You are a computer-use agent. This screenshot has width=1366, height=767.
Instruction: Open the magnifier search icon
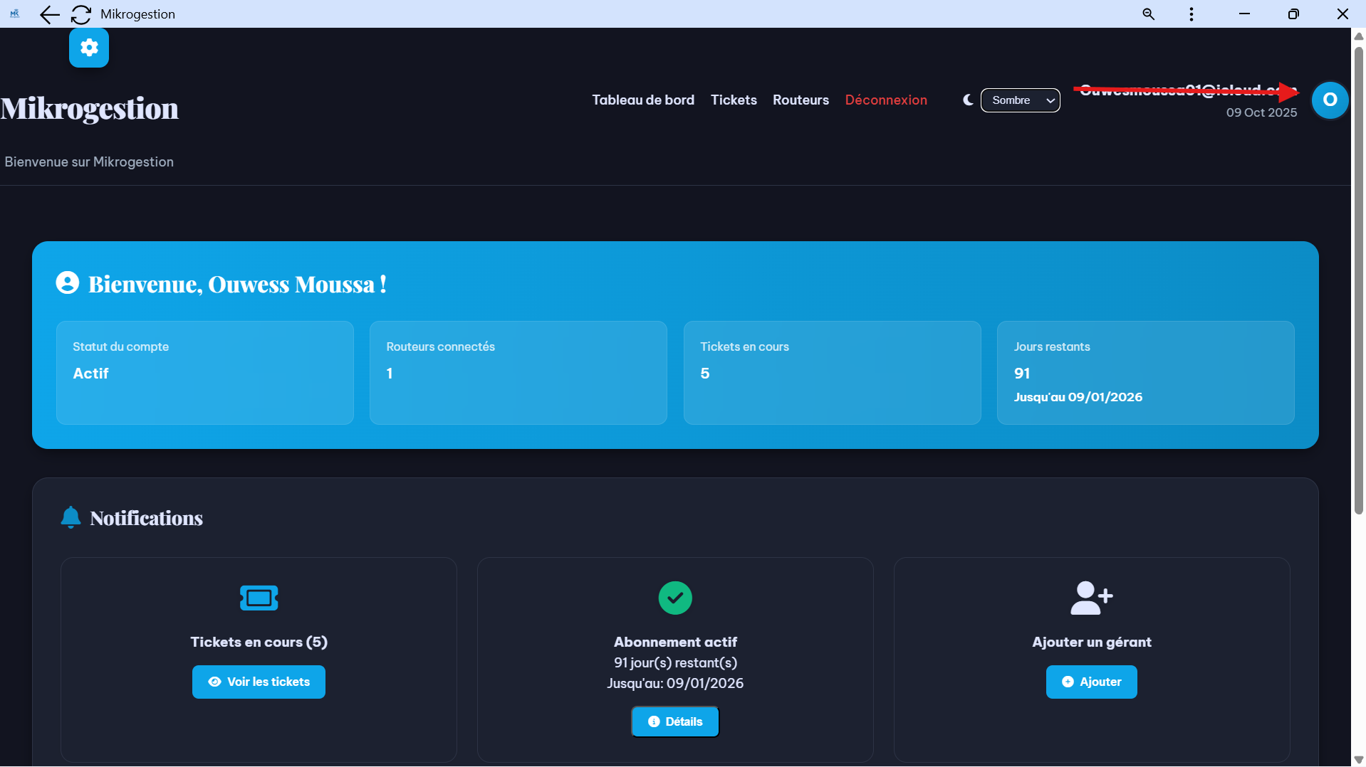pos(1148,14)
